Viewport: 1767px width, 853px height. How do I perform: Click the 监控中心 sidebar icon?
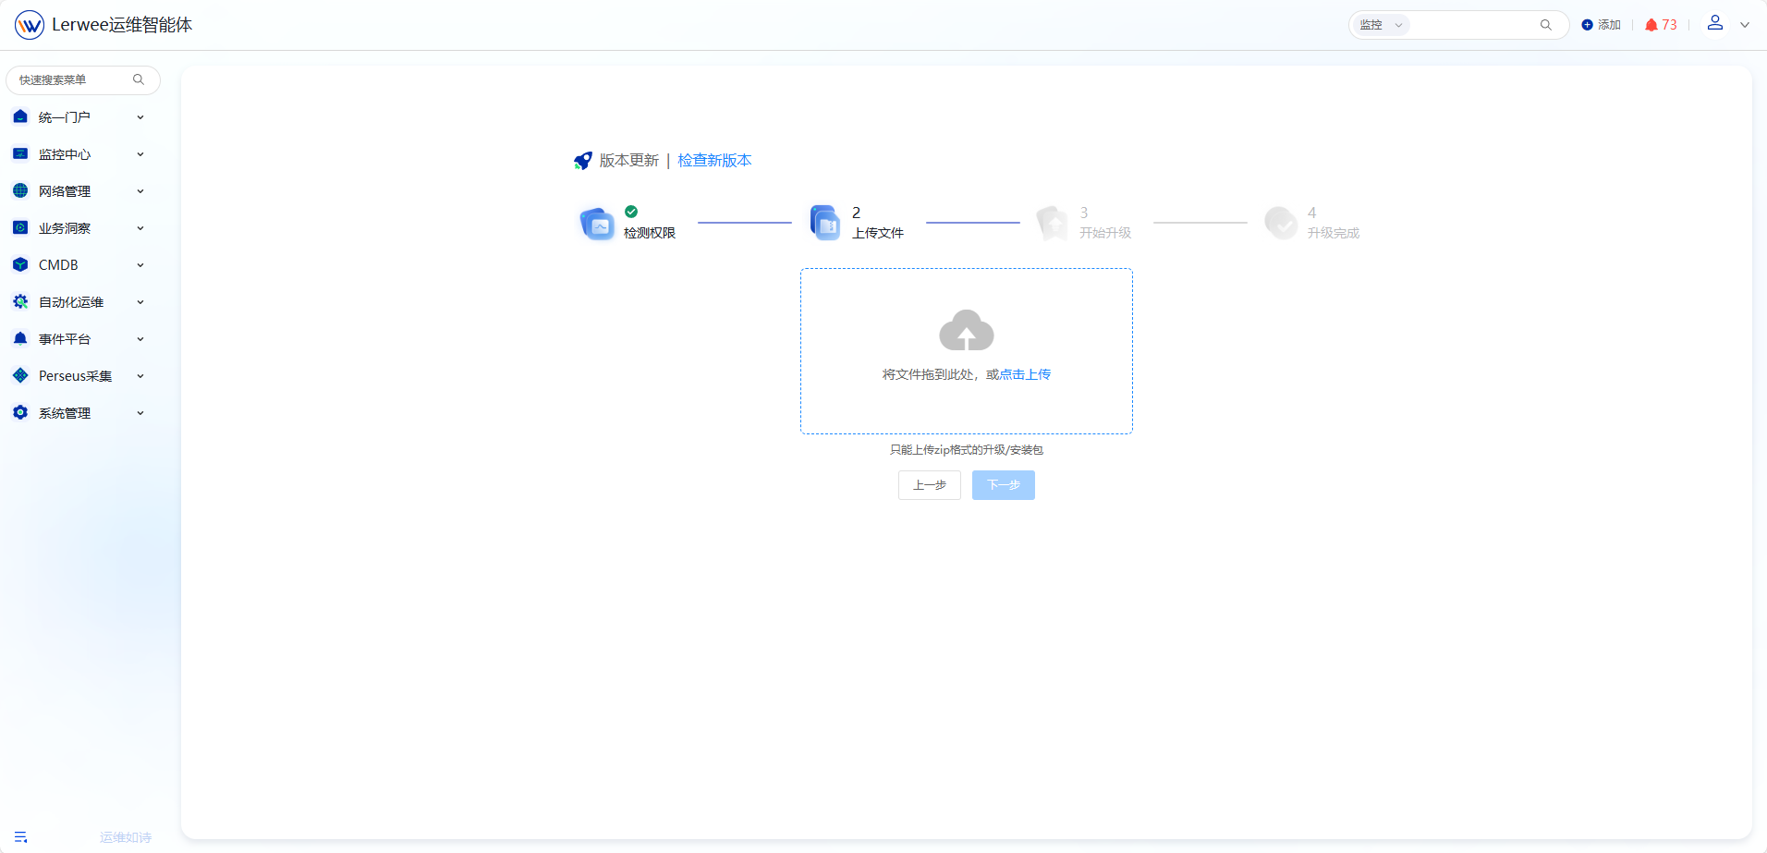tap(20, 153)
